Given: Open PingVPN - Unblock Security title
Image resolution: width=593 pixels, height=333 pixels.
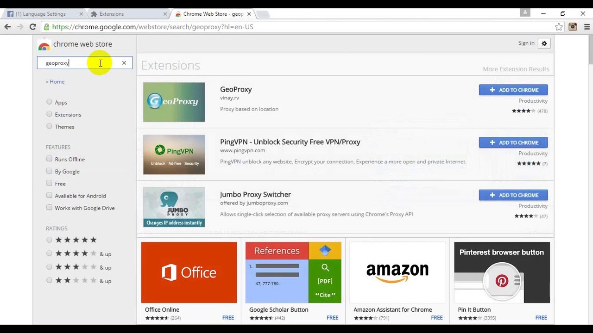Looking at the screenshot, I should click(x=290, y=142).
